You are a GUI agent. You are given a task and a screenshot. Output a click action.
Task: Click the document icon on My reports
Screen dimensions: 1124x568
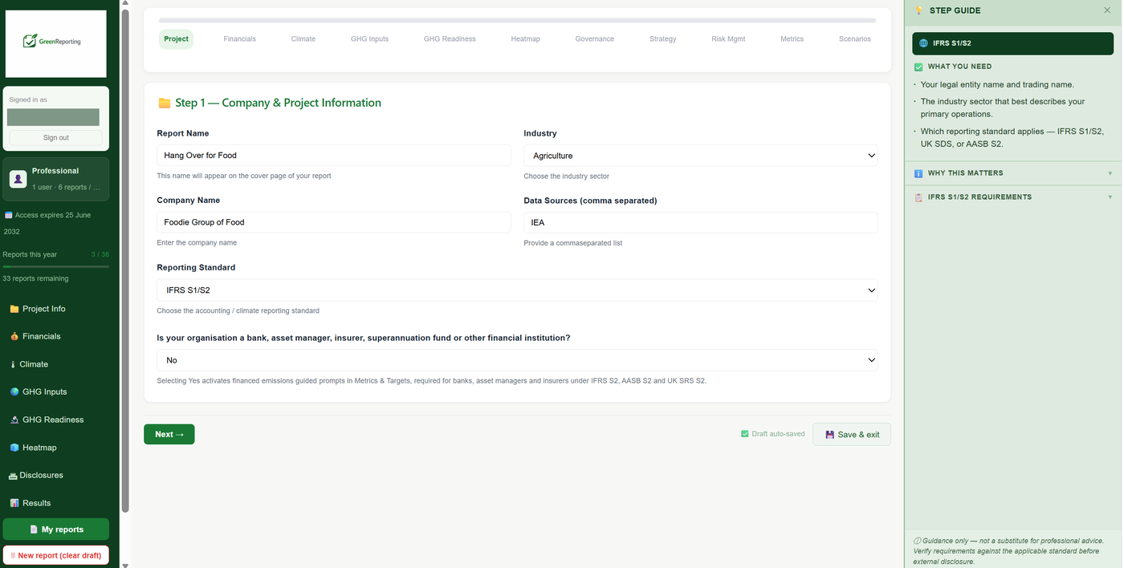pos(34,529)
